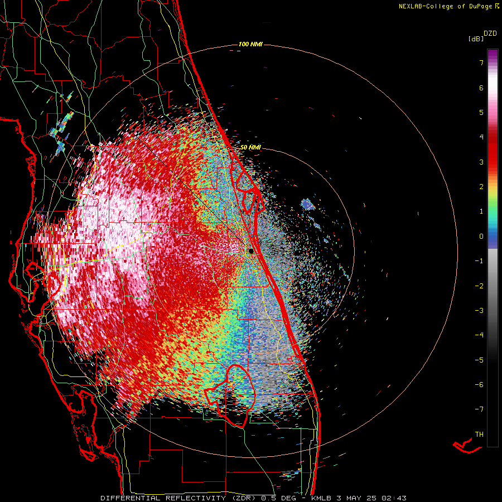Click the KMLB station identifier in the caption
502x502 pixels.
tap(321, 498)
